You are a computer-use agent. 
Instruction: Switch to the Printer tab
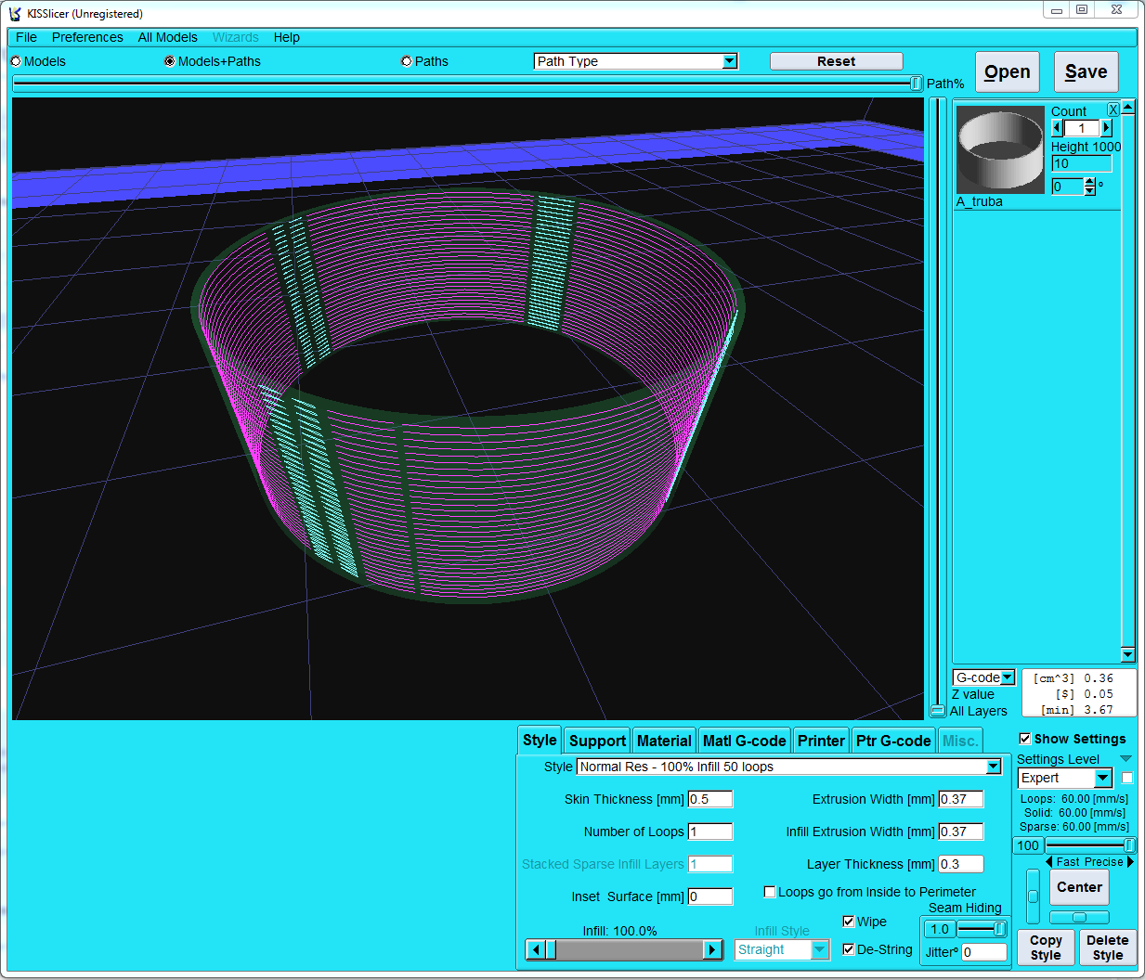click(x=821, y=741)
